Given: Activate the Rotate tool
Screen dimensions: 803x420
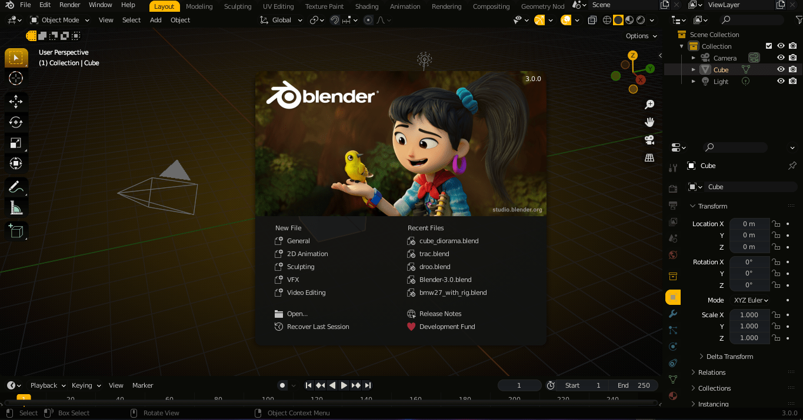Looking at the screenshot, I should click(16, 122).
